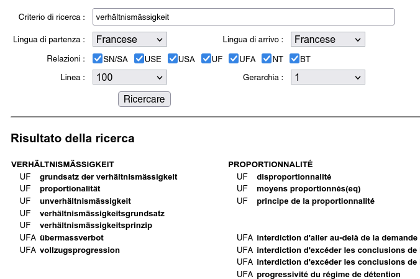Open principe de la proportionnalité entry
Viewport: 420px width, 279px height.
pyautogui.click(x=316, y=201)
